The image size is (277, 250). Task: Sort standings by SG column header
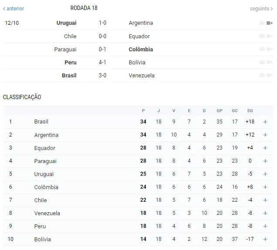point(250,111)
